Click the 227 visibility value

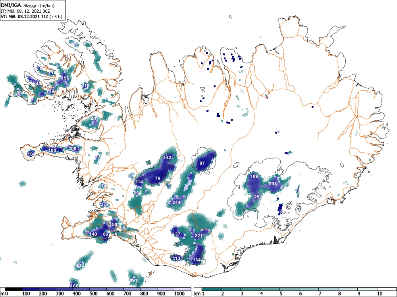102,204
